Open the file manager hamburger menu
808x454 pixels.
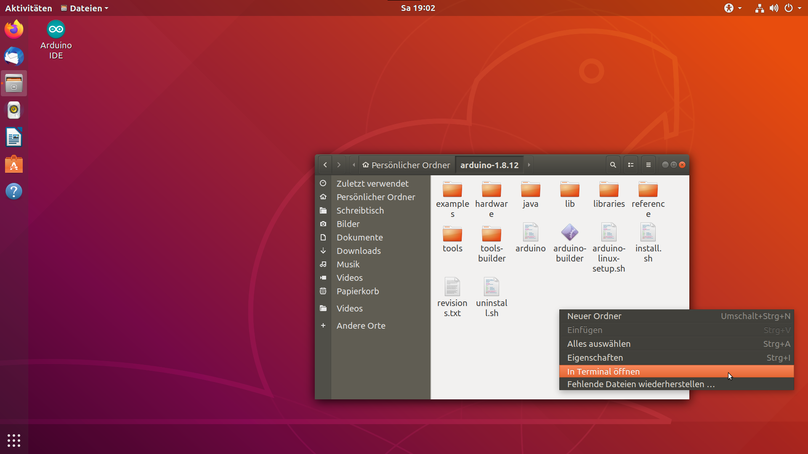pos(648,165)
